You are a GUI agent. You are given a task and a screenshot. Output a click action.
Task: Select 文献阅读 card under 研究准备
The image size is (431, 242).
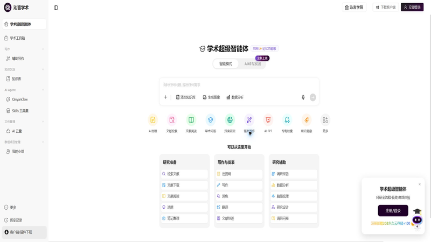coord(184,196)
